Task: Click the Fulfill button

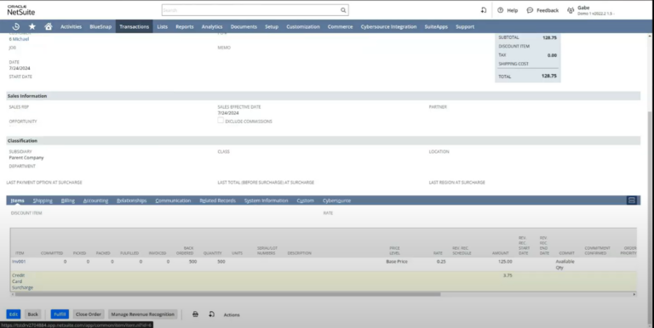Action: [60, 314]
